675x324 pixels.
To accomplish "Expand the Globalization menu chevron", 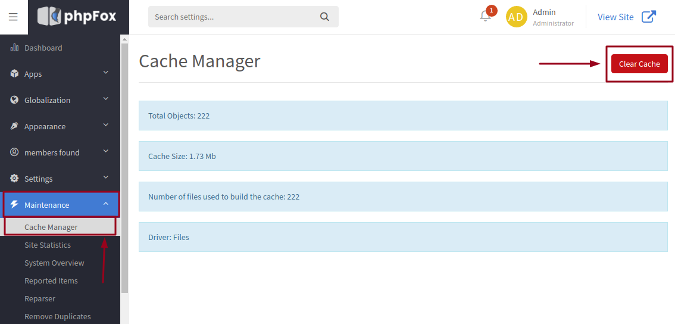I will coord(106,99).
